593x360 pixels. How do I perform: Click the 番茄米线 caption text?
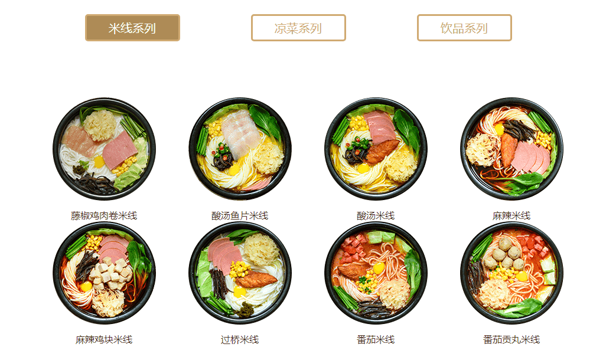(x=376, y=339)
